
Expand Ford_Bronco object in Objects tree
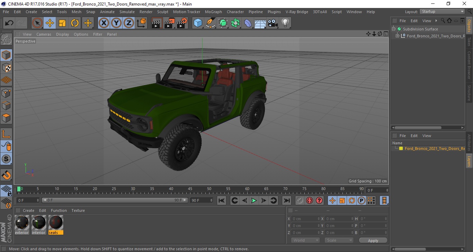click(x=398, y=36)
